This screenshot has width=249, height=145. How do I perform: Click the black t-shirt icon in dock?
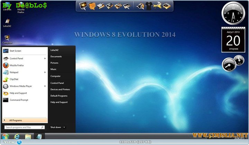[149, 6]
